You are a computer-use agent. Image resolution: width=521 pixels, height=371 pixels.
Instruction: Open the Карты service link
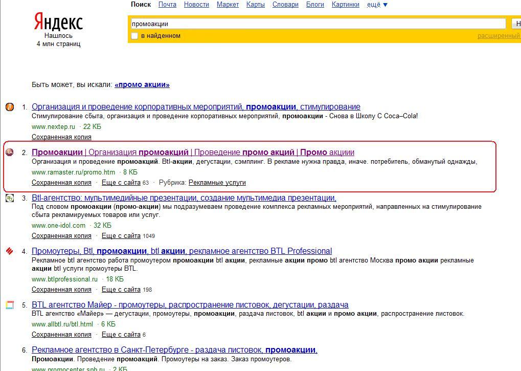[x=256, y=5]
